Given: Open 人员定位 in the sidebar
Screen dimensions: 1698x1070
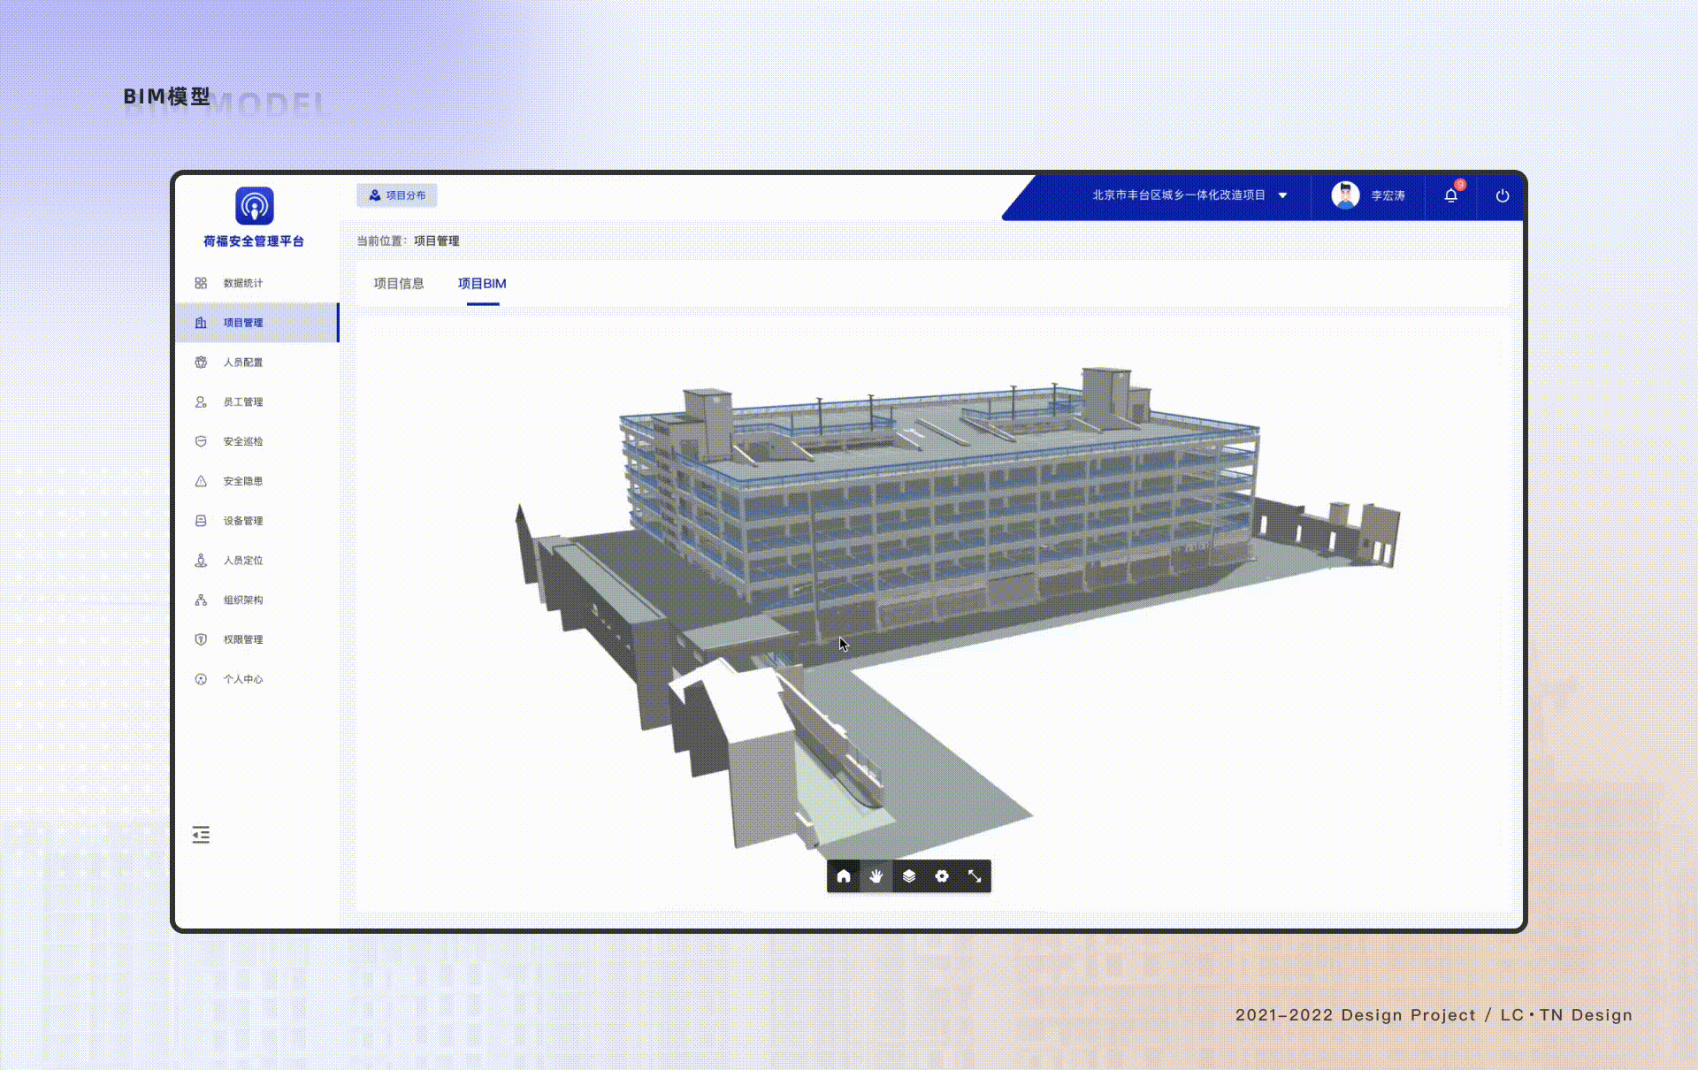Looking at the screenshot, I should [x=256, y=561].
